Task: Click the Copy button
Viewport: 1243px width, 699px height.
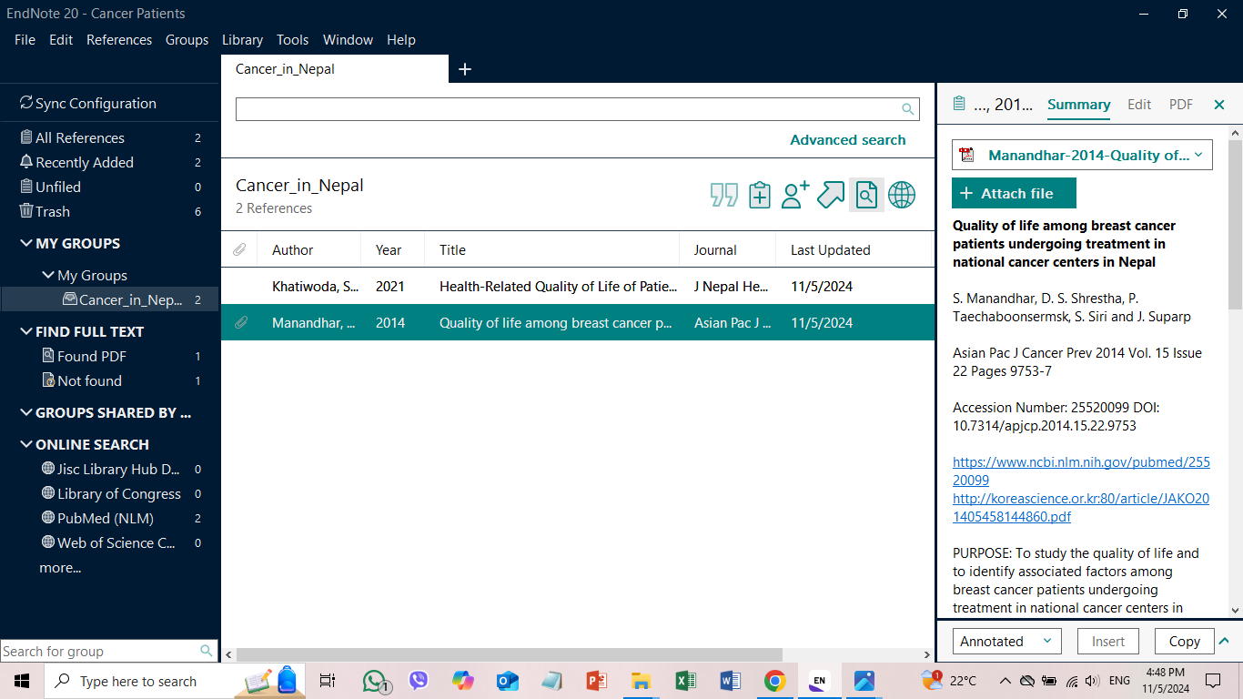Action: coord(1184,641)
